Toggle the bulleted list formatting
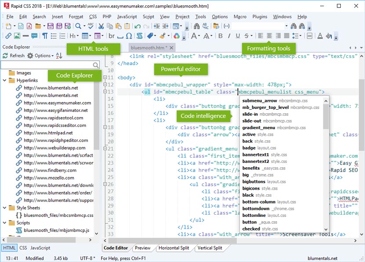 (53, 36)
